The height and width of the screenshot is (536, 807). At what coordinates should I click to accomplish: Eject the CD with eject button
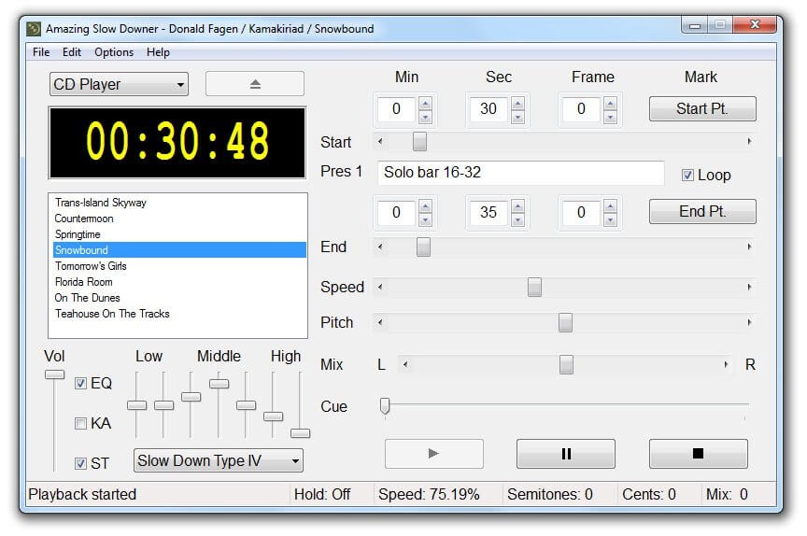click(x=255, y=84)
